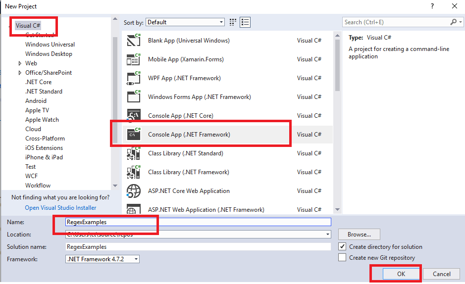Screen dimensions: 465x284
Task: Select the WCF category
Action: click(31, 176)
